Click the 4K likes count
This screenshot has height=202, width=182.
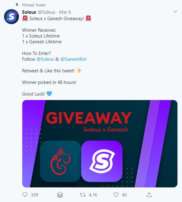tap(124, 195)
